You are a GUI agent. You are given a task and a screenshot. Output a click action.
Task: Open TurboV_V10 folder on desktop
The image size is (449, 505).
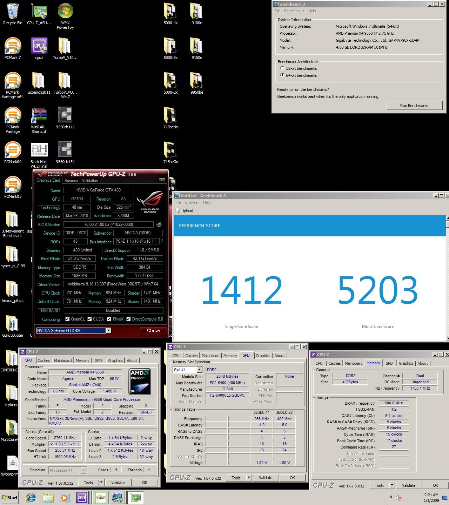tap(65, 49)
